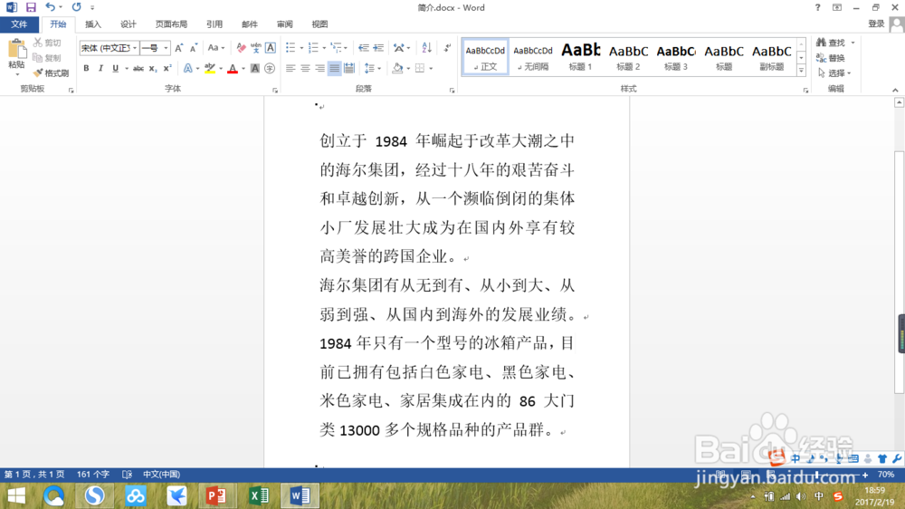
Task: Apply the 副标题 subtitle style
Action: tap(772, 57)
